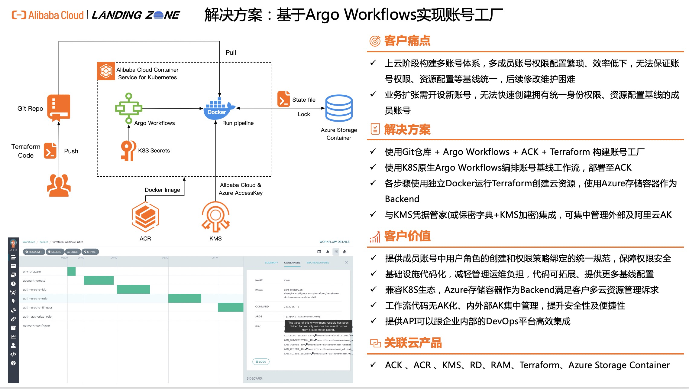Screen dimensions: 689x389
Task: Click the ALICLOUD_SECRET_KEY environment variable line
Action: pos(318,335)
